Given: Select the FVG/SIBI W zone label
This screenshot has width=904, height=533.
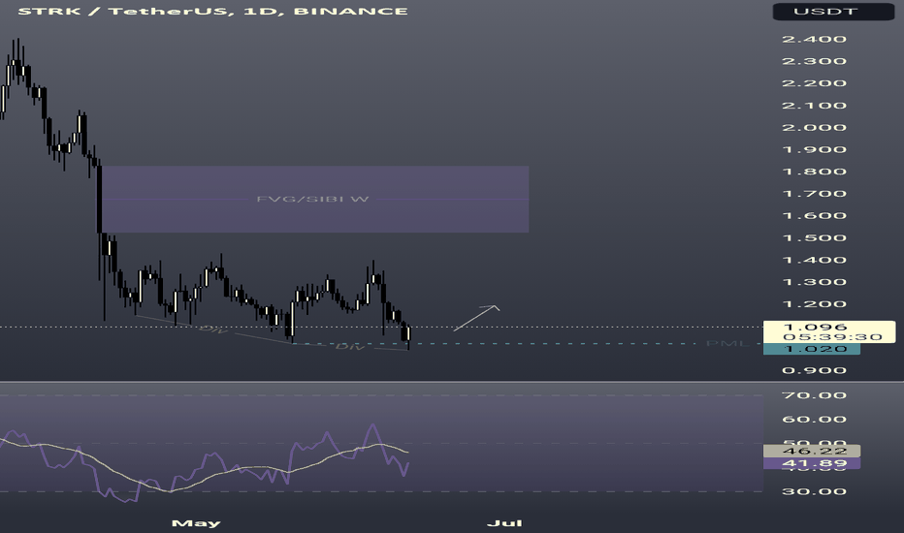Looking at the screenshot, I should [312, 199].
